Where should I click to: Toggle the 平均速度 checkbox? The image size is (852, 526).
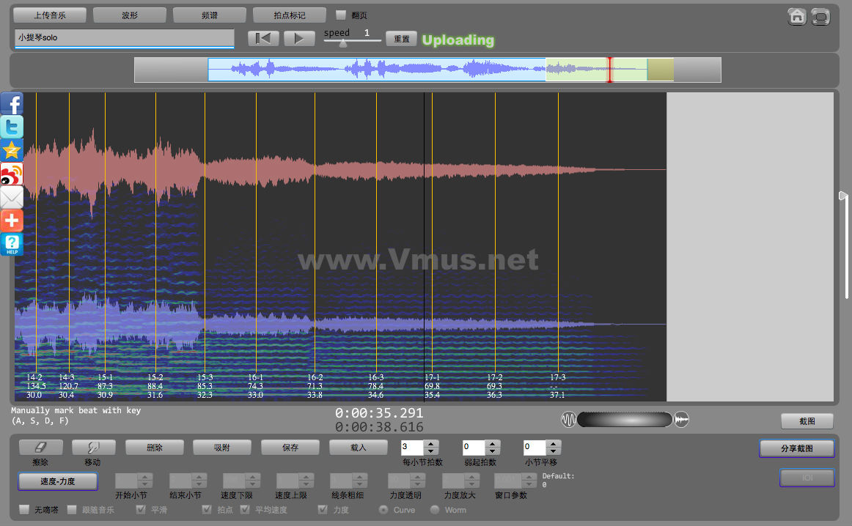245,509
